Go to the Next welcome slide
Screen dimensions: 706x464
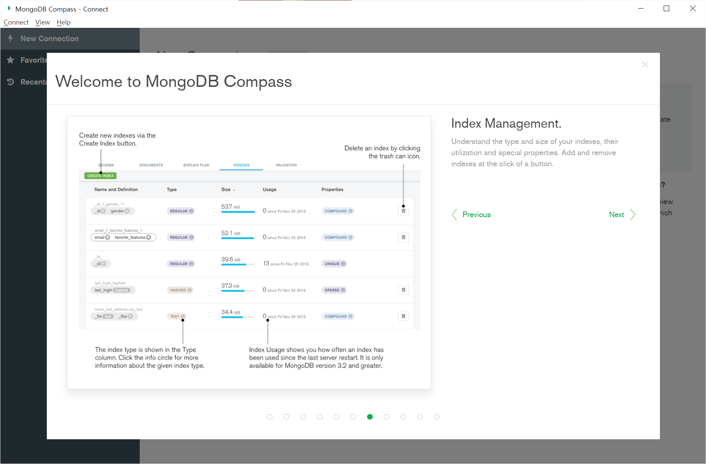click(616, 215)
